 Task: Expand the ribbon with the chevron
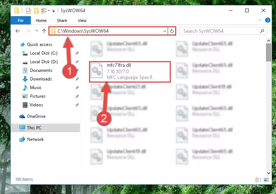[259, 20]
